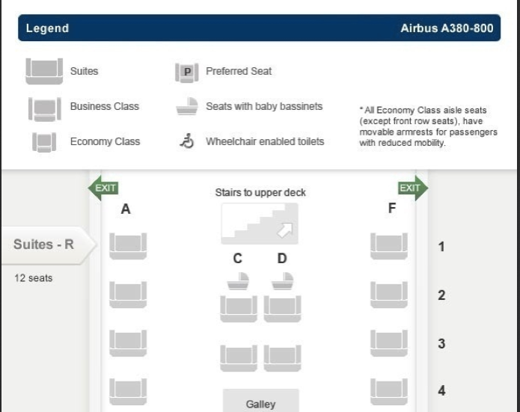Choose suite seat 2A
Viewport: 520px width, 412px height.
[x=128, y=295]
